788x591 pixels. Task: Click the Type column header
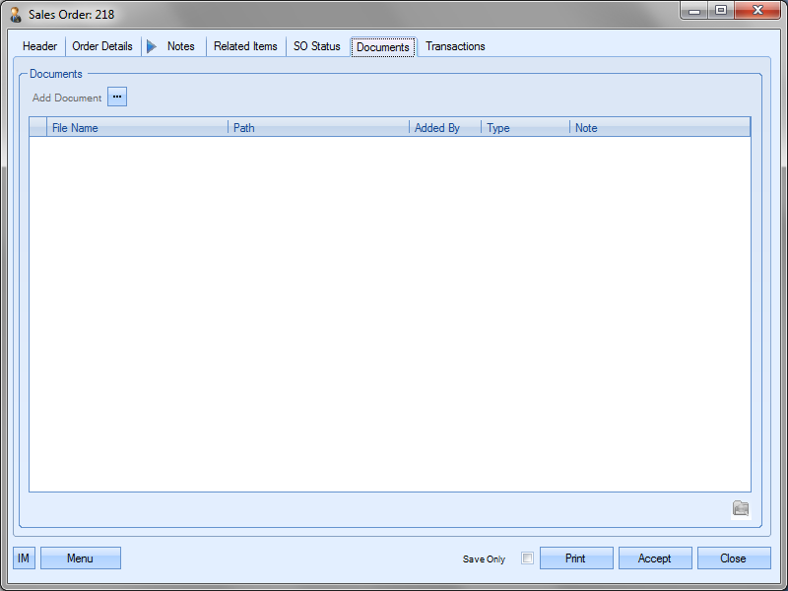526,128
